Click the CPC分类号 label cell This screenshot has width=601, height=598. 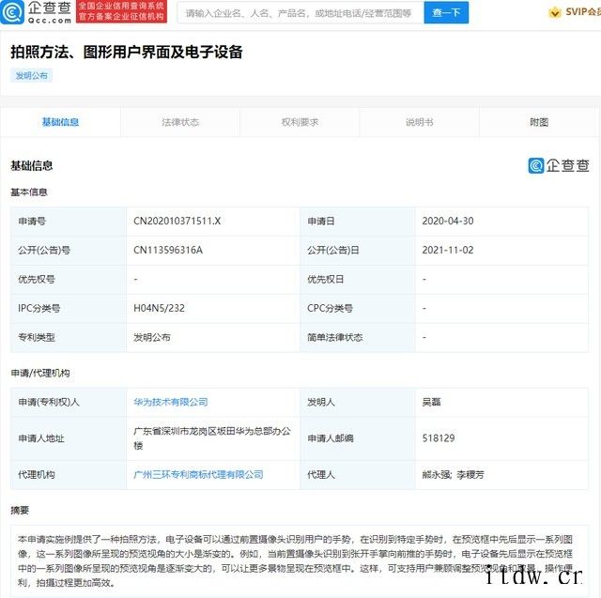358,308
